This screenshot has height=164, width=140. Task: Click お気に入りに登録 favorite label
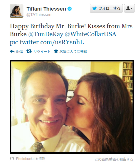pyautogui.click(x=73, y=51)
